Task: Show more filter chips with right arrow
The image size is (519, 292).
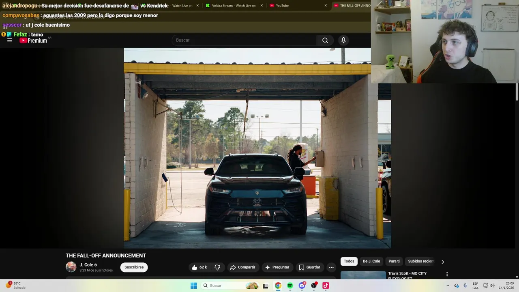Action: pos(442,262)
